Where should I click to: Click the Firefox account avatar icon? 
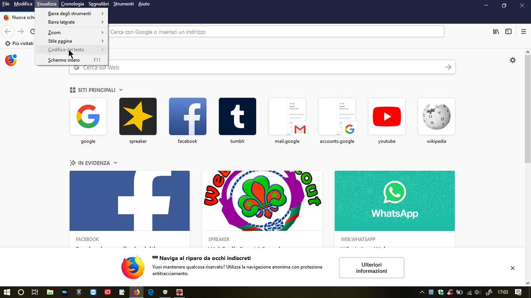(x=11, y=60)
